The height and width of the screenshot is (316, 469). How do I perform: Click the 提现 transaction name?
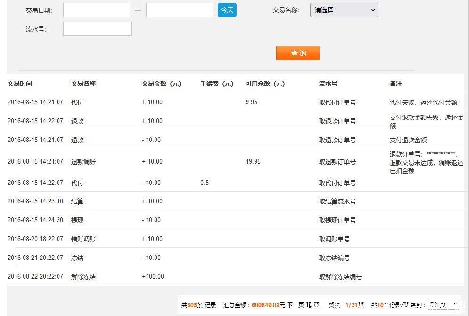tap(77, 220)
